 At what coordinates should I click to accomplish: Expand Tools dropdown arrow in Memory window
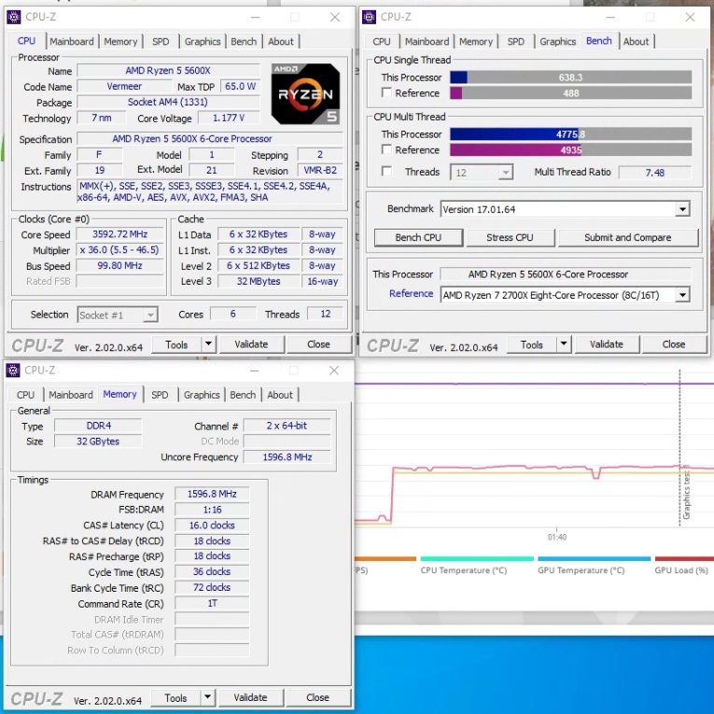click(x=207, y=697)
